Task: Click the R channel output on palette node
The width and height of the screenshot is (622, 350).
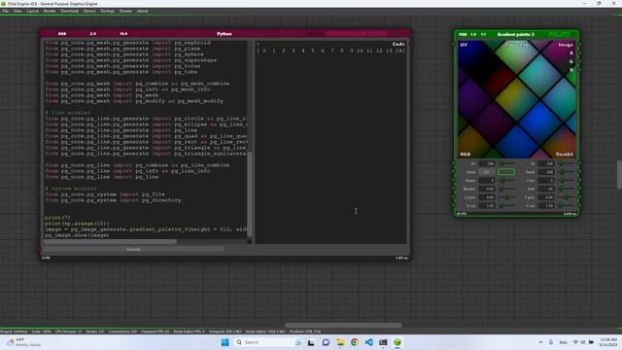Action: (x=571, y=53)
